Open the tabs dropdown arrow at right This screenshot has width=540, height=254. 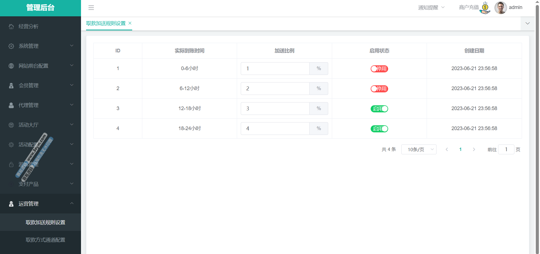pos(528,23)
